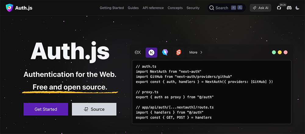This screenshot has width=305, height=134.
Task: Expand the More frameworks option
Action: 196,53
